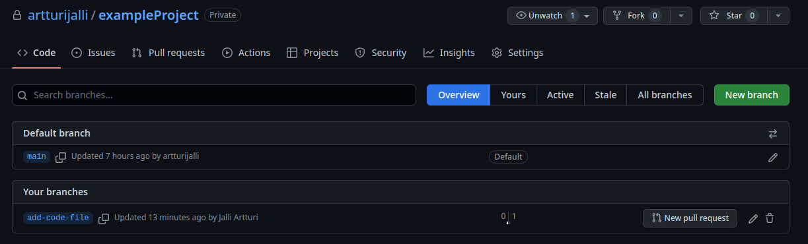Screen dimensions: 808x244
Task: Open the main branch link
Action: (36, 157)
